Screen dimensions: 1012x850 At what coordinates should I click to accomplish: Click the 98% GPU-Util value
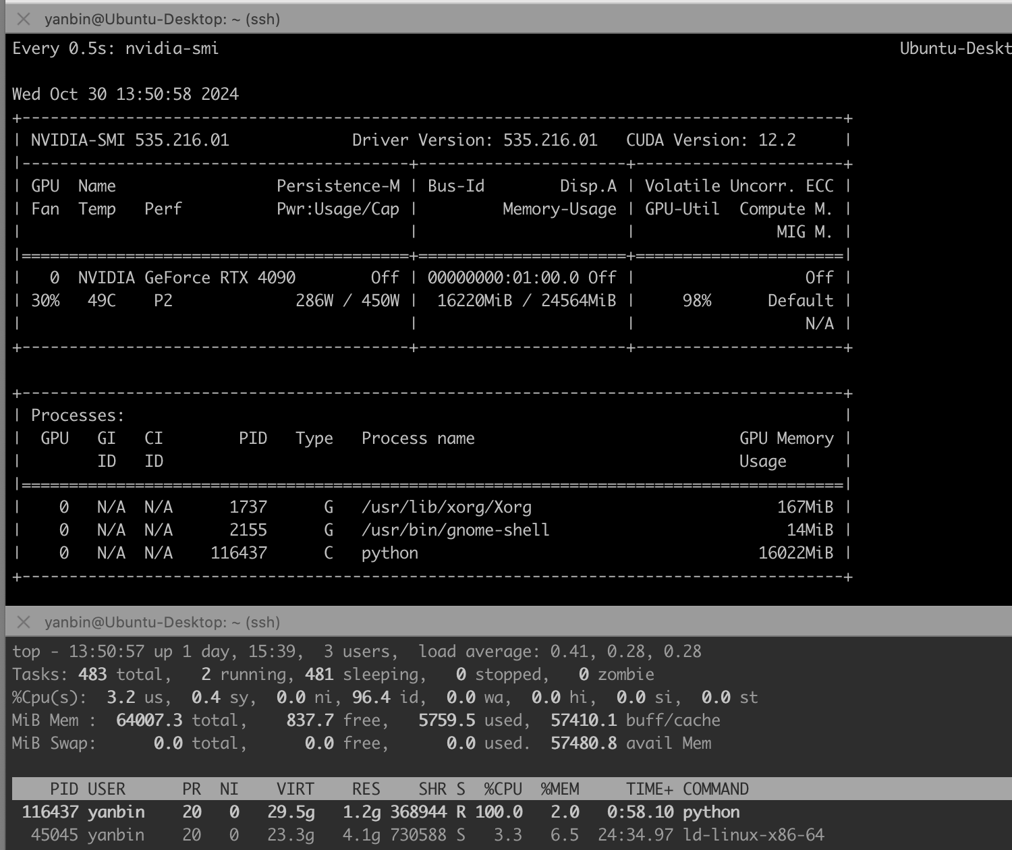point(696,301)
